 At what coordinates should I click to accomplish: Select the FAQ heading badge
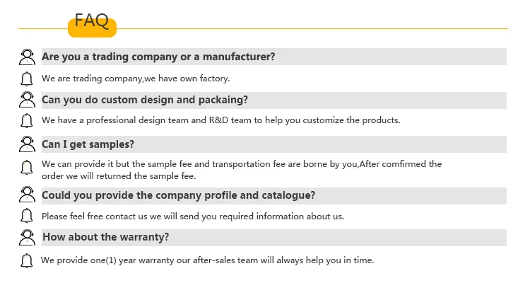[x=92, y=24]
